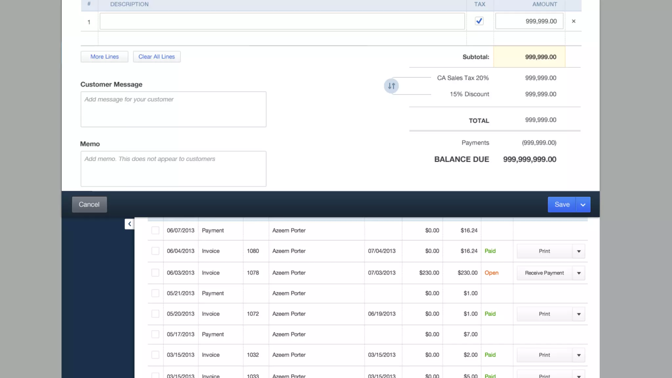The image size is (672, 378).
Task: Check the box for Invoice 1072 row
Action: (x=155, y=314)
